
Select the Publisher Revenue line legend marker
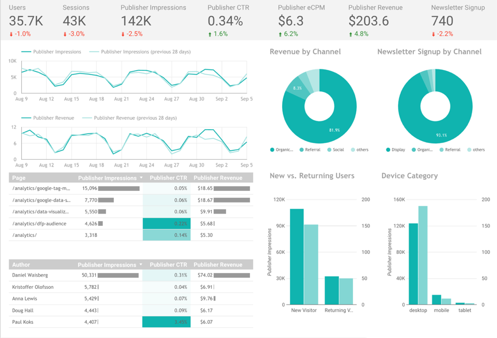[26, 118]
